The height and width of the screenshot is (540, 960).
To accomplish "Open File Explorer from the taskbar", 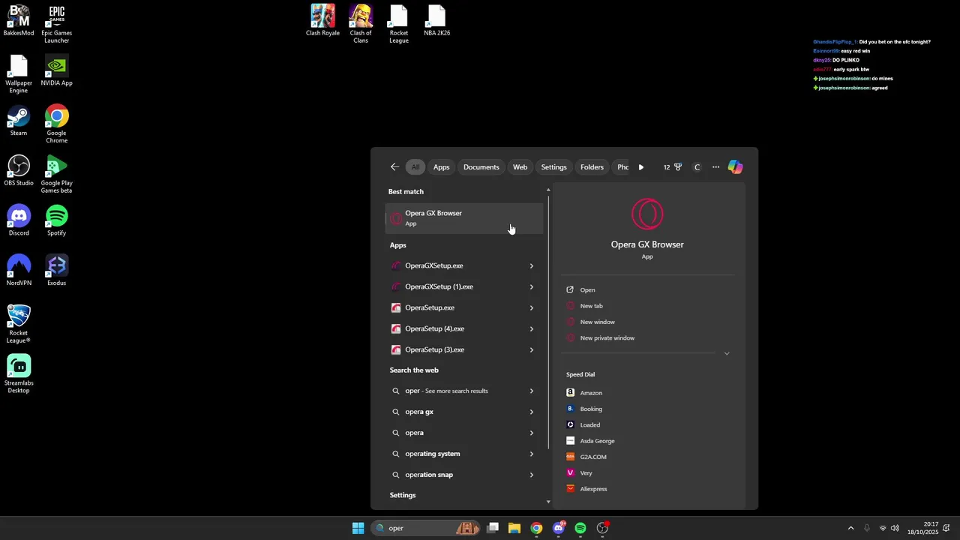I will (514, 528).
